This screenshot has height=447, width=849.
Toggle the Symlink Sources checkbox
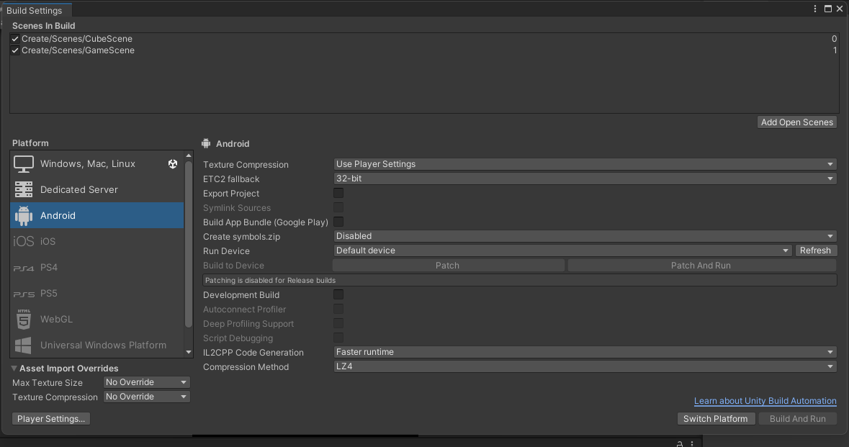pyautogui.click(x=338, y=207)
